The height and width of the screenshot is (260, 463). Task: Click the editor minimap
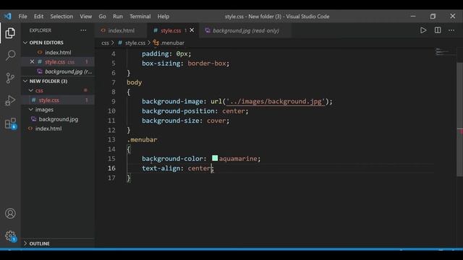point(445,52)
